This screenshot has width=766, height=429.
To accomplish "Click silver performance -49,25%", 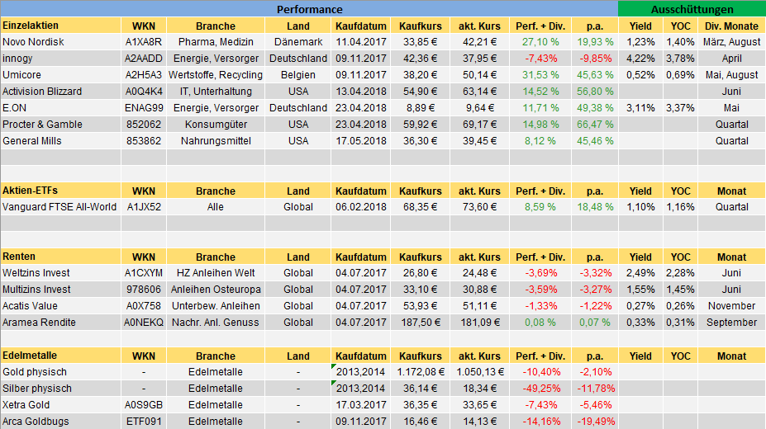I will click(x=540, y=389).
